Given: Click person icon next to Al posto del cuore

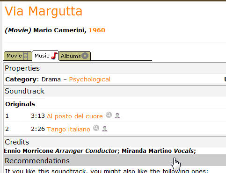Looking at the screenshot, I should (117, 115).
